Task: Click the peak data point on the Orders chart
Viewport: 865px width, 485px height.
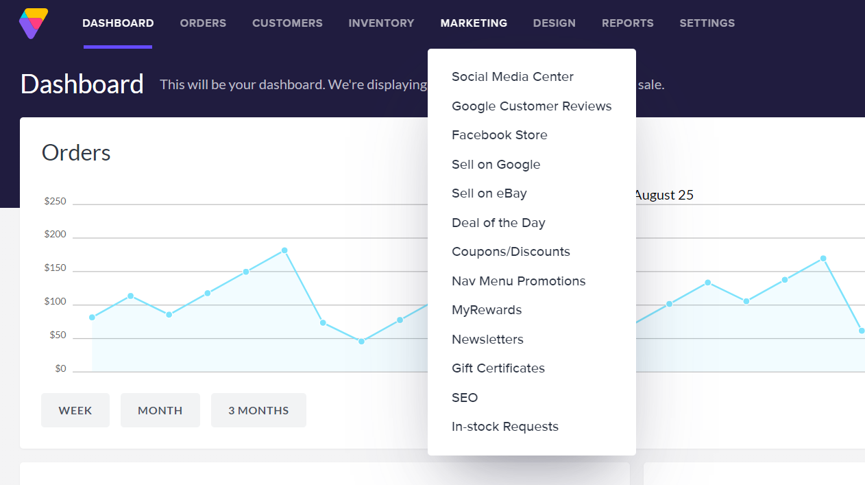Action: pyautogui.click(x=284, y=250)
